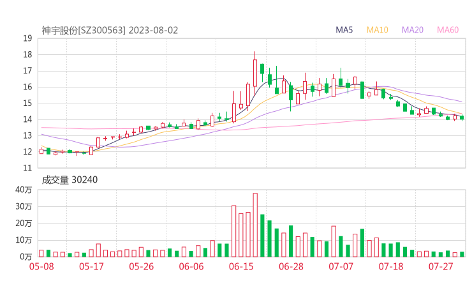472x281 pixels.
Task: Click the 07-27 date axis label
Action: click(x=441, y=266)
